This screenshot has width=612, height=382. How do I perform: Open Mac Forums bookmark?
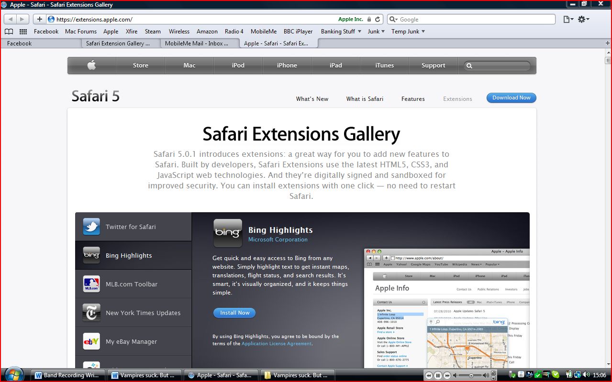[81, 32]
